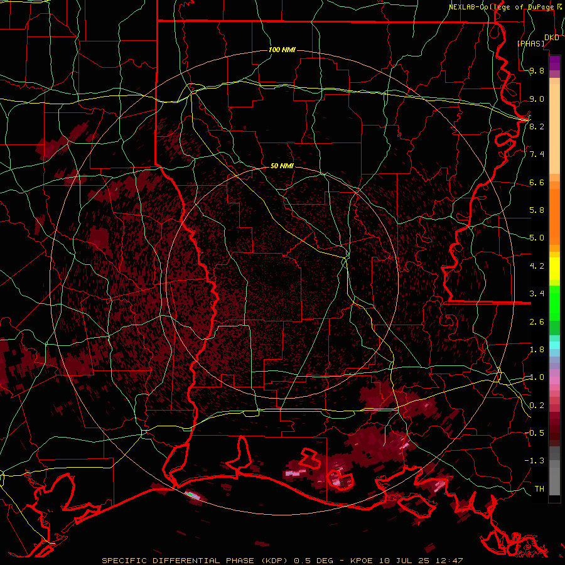Click the cyan segment of the color bar

point(554,345)
